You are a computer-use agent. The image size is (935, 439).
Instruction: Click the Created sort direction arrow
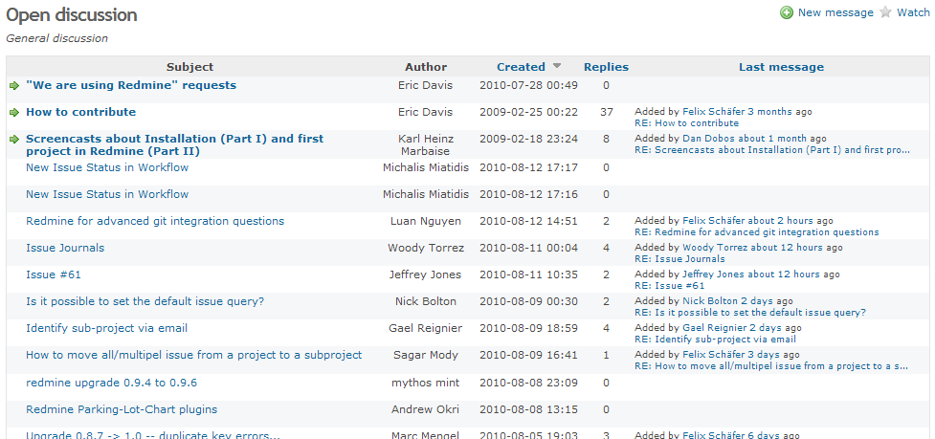coord(557,66)
